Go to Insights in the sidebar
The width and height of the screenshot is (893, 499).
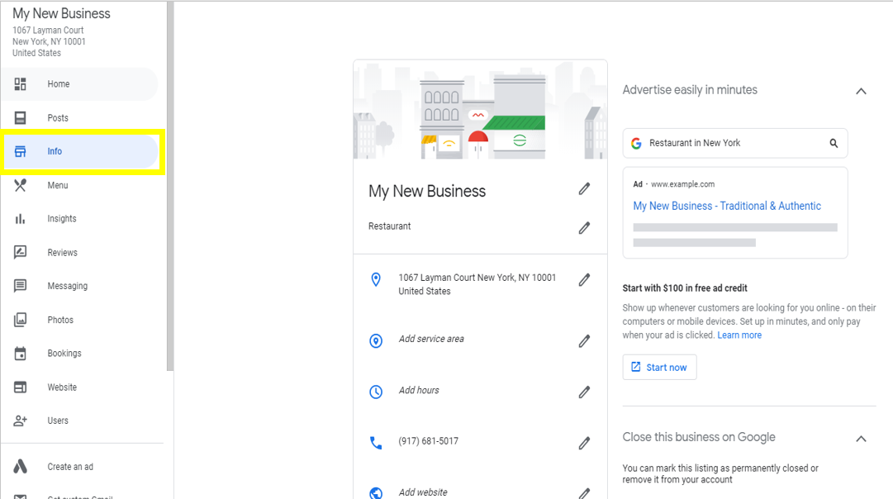click(x=62, y=219)
